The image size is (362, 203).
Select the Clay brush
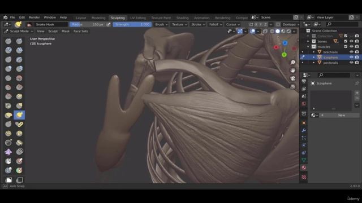8,50
